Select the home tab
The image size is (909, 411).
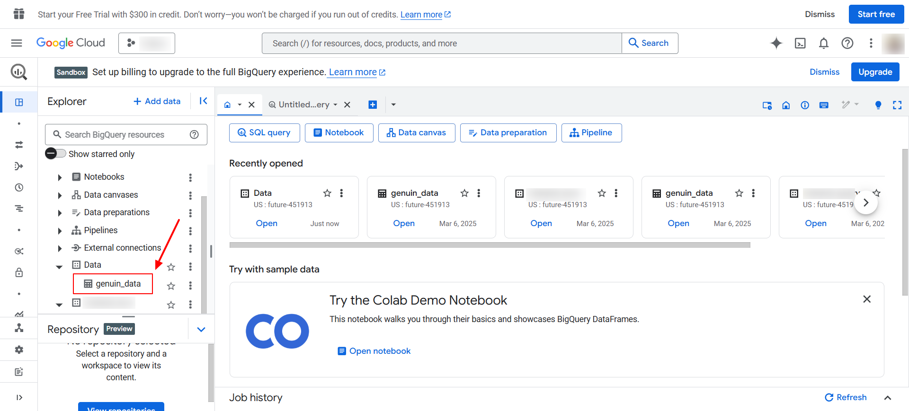227,105
